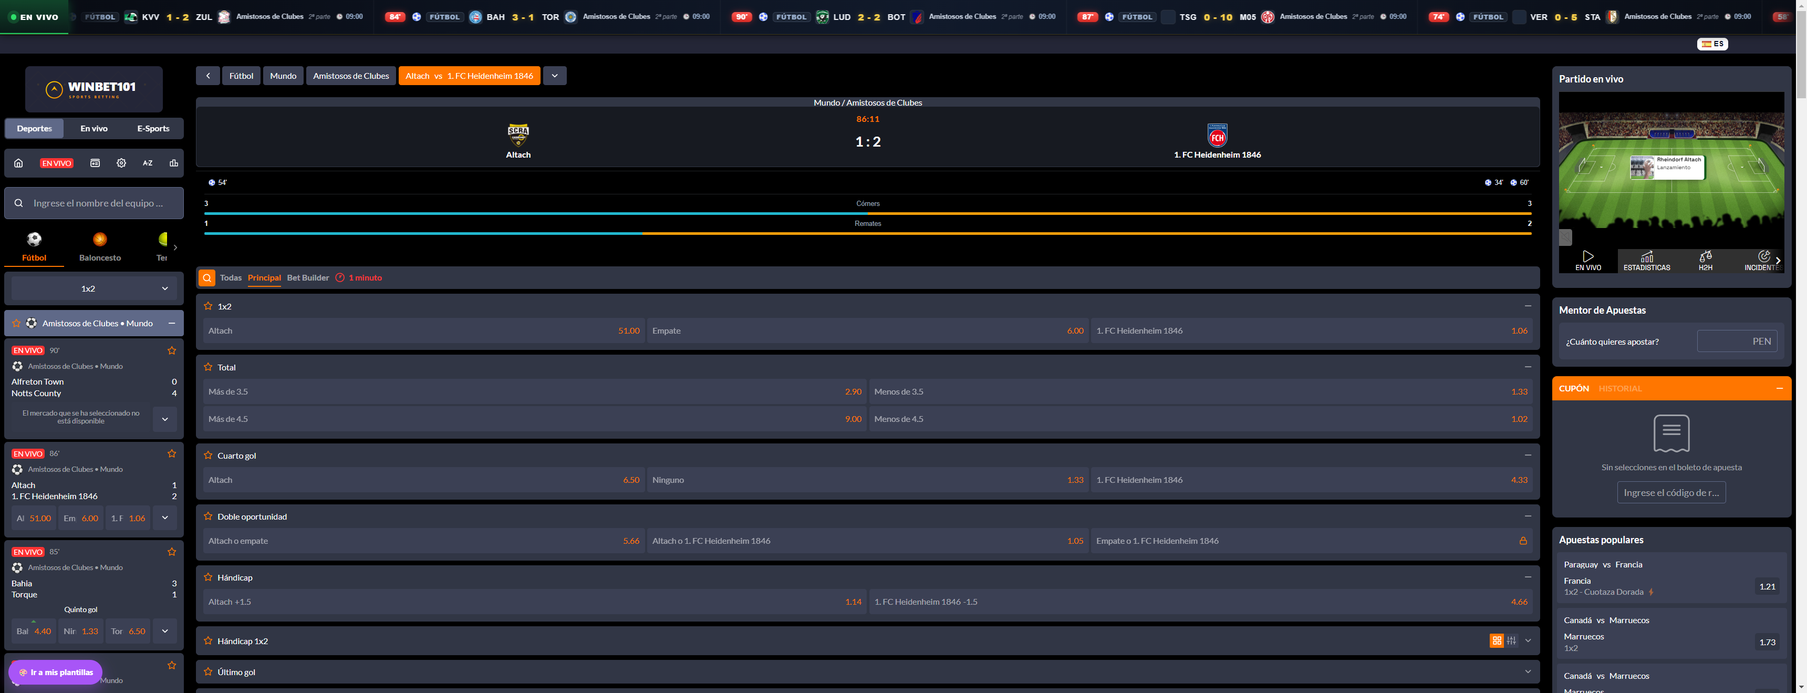Select the Fútbol sport ball icon
This screenshot has height=693, width=1807.
34,239
